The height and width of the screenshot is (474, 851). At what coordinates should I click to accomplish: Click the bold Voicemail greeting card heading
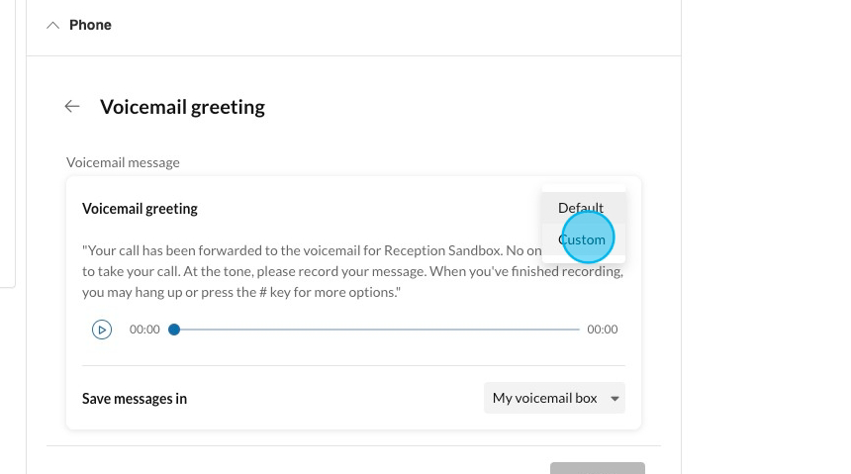click(x=140, y=209)
